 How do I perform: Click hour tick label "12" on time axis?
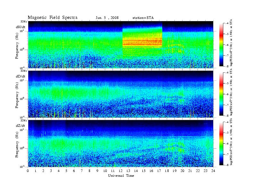121,171
